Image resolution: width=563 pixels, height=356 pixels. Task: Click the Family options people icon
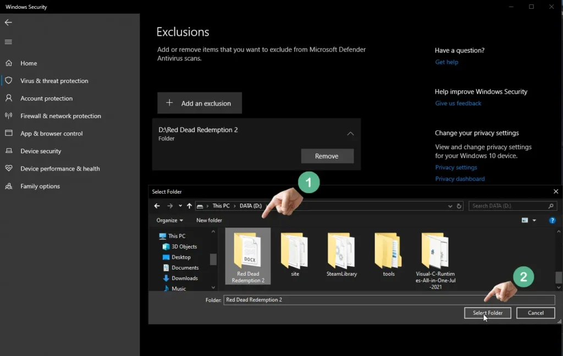[9, 186]
